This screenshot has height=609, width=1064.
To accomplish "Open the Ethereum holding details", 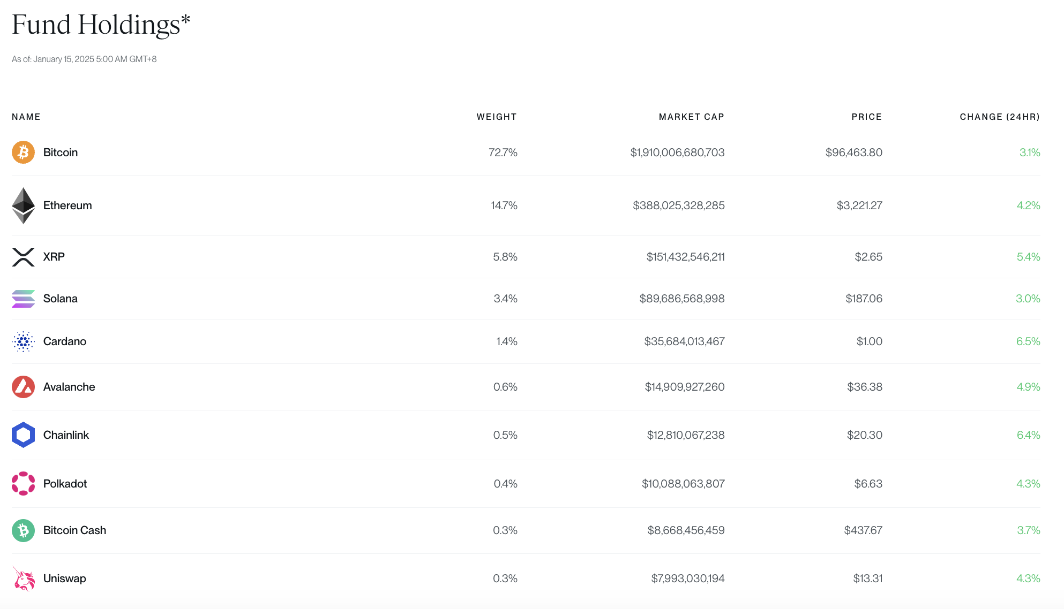I will (68, 205).
